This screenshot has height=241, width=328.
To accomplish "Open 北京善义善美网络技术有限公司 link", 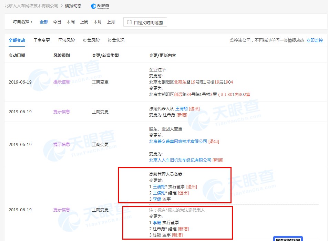I will click(178, 142).
